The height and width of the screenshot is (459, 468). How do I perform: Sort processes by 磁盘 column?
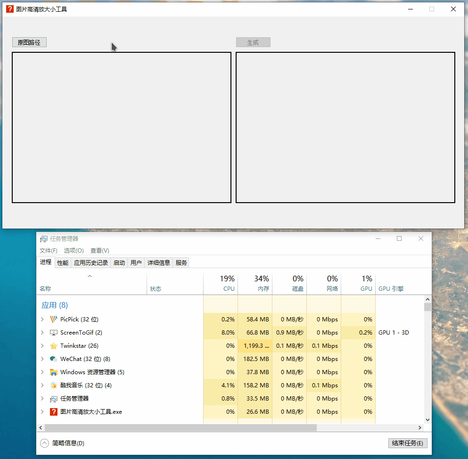click(x=289, y=284)
